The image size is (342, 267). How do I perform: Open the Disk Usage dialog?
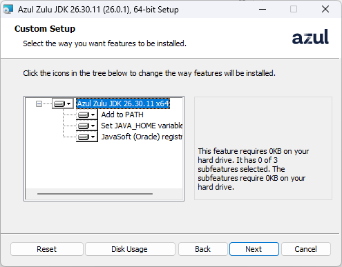point(130,249)
